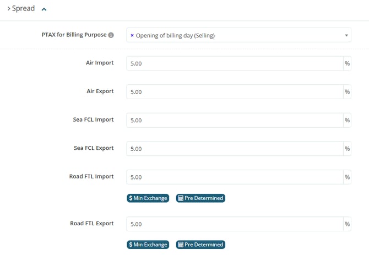Remove the selected PTAX option with x

[x=132, y=35]
